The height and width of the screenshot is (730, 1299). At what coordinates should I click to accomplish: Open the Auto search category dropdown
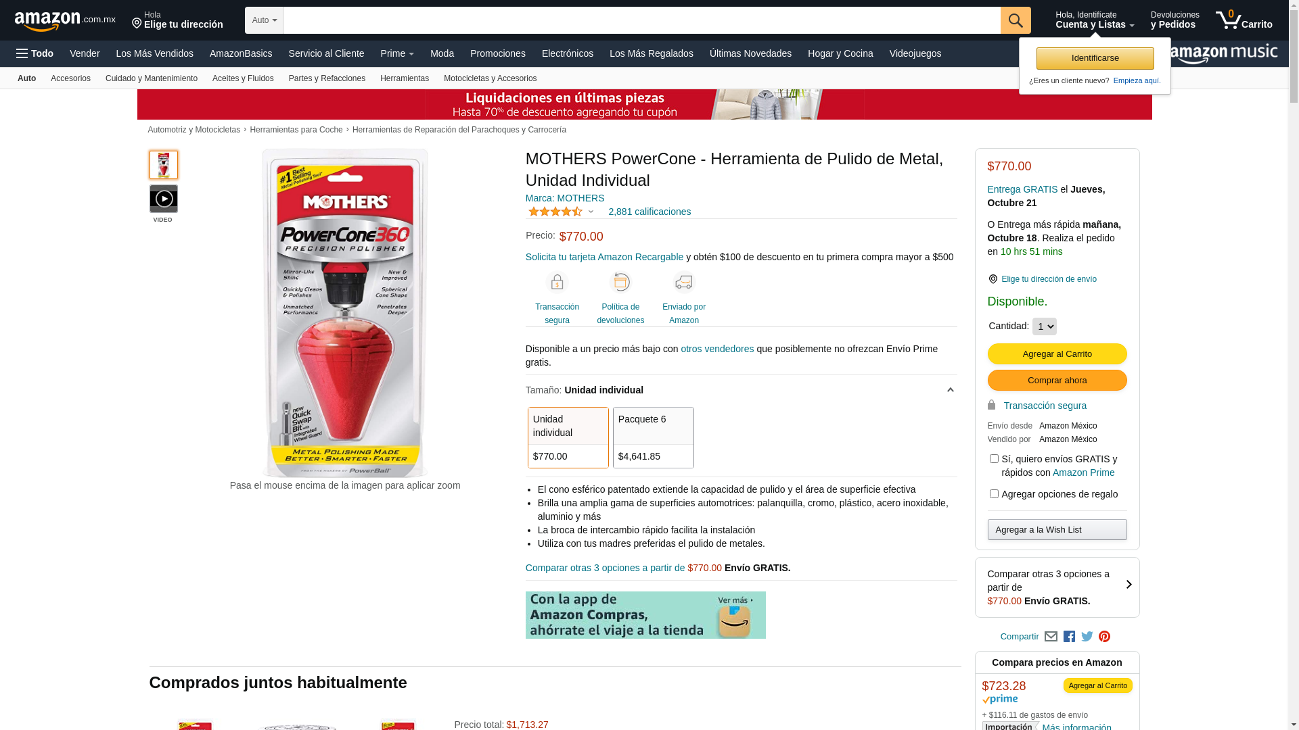point(265,20)
